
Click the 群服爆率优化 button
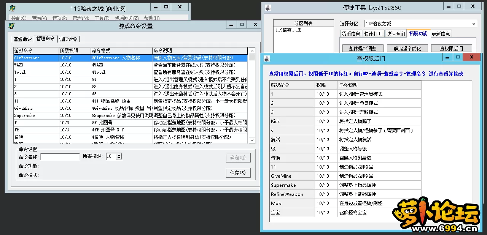click(x=407, y=49)
